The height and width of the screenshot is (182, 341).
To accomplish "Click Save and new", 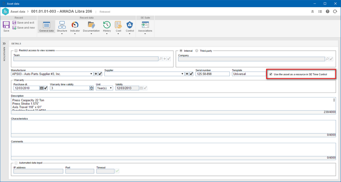I will (24, 28).
